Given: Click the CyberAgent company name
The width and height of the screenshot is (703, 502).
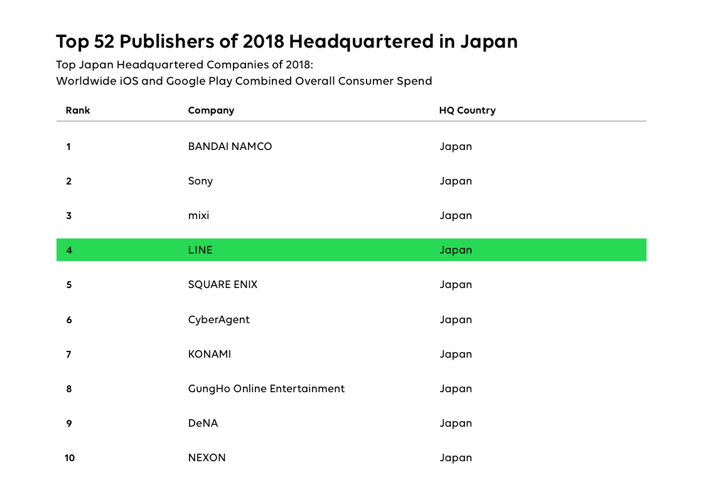Looking at the screenshot, I should (x=218, y=319).
